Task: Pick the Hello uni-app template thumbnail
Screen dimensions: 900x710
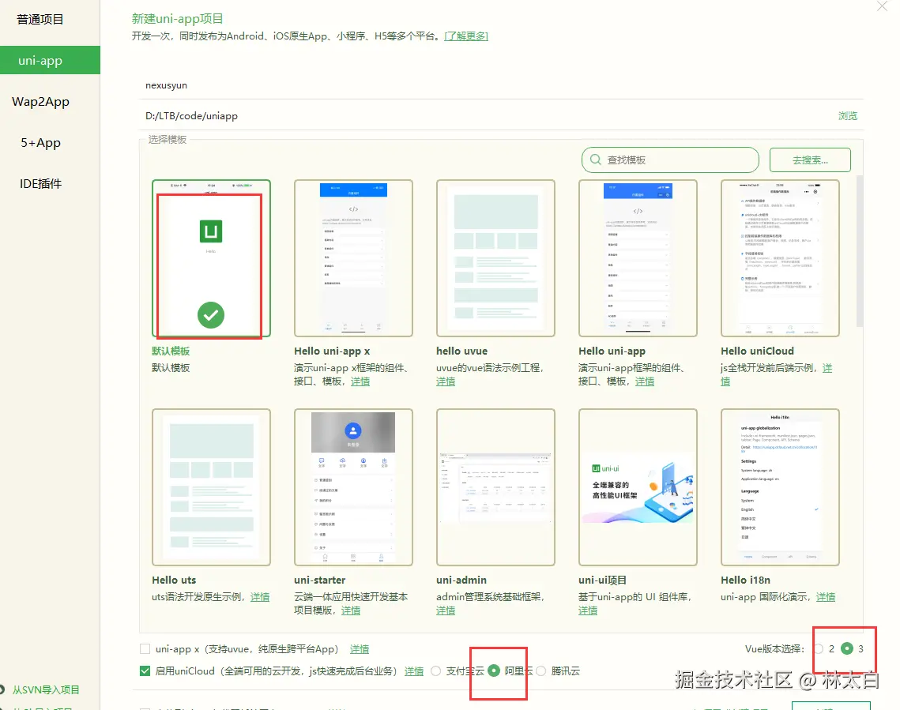Action: pyautogui.click(x=638, y=258)
